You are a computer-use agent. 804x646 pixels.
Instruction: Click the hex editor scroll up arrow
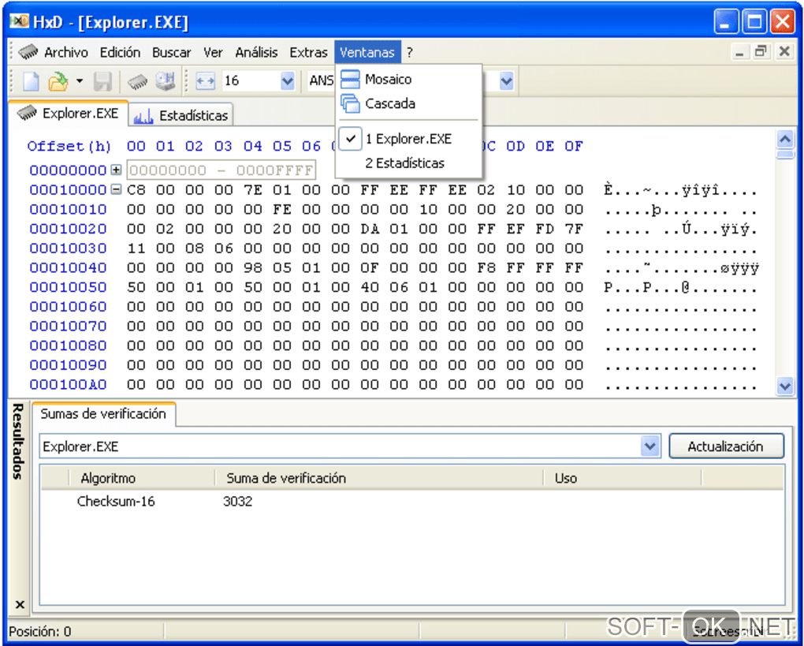click(785, 139)
